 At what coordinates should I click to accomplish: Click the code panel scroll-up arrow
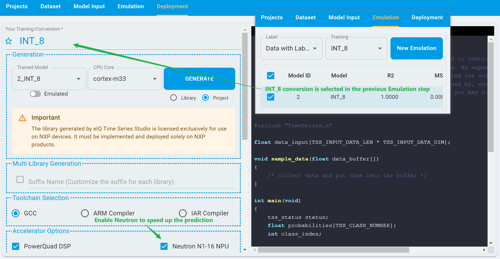[x=491, y=39]
